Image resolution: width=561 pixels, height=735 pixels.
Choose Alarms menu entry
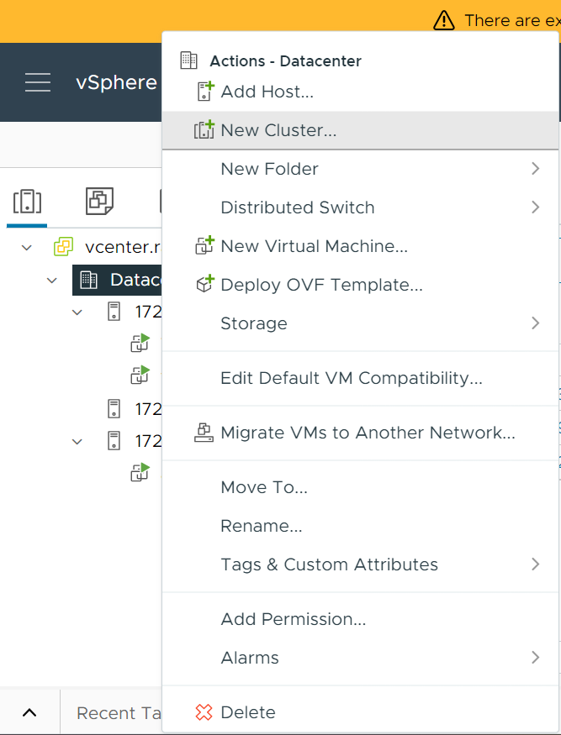click(x=360, y=657)
